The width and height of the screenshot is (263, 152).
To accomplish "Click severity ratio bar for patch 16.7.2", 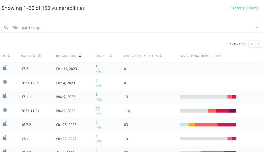I will click(x=208, y=125).
